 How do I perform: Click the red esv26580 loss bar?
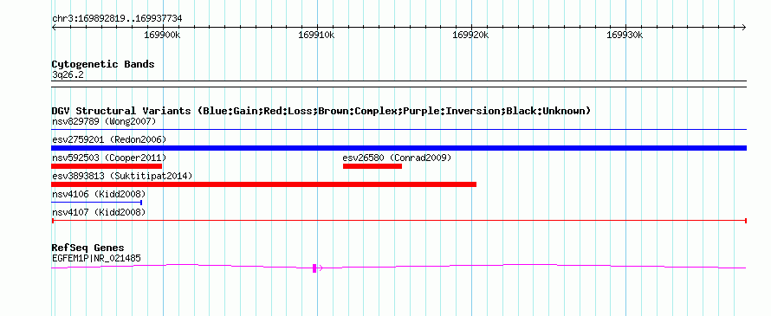click(373, 166)
